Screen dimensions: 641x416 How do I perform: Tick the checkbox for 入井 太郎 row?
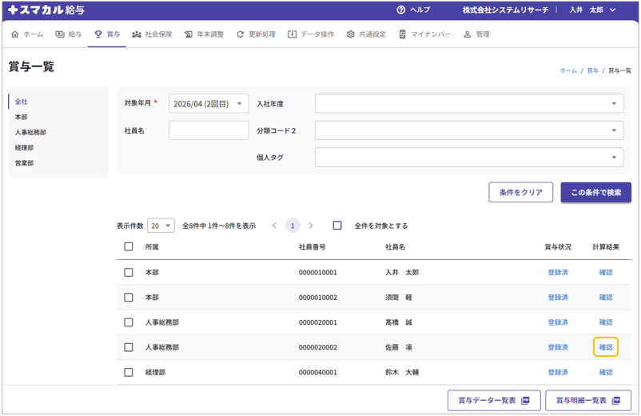[x=129, y=273]
